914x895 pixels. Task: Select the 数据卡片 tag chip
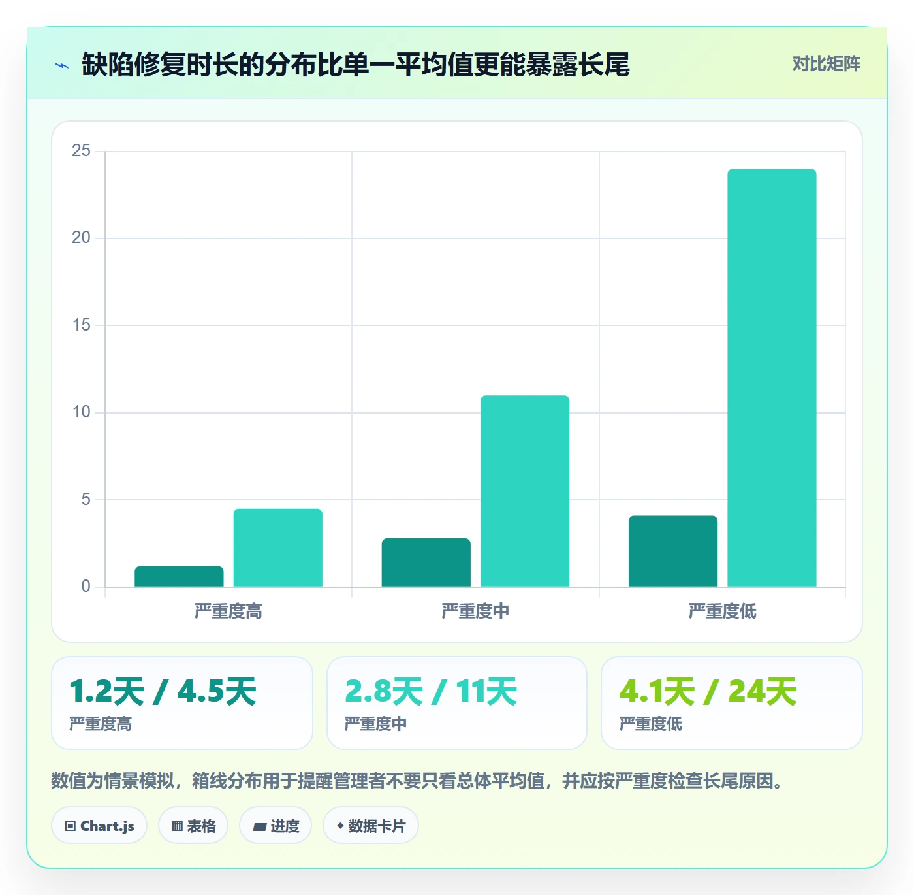(x=370, y=826)
